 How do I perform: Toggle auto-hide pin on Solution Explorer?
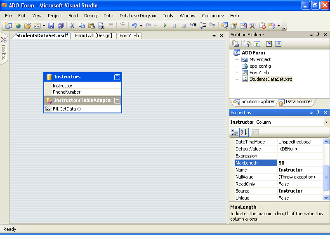click(318, 35)
